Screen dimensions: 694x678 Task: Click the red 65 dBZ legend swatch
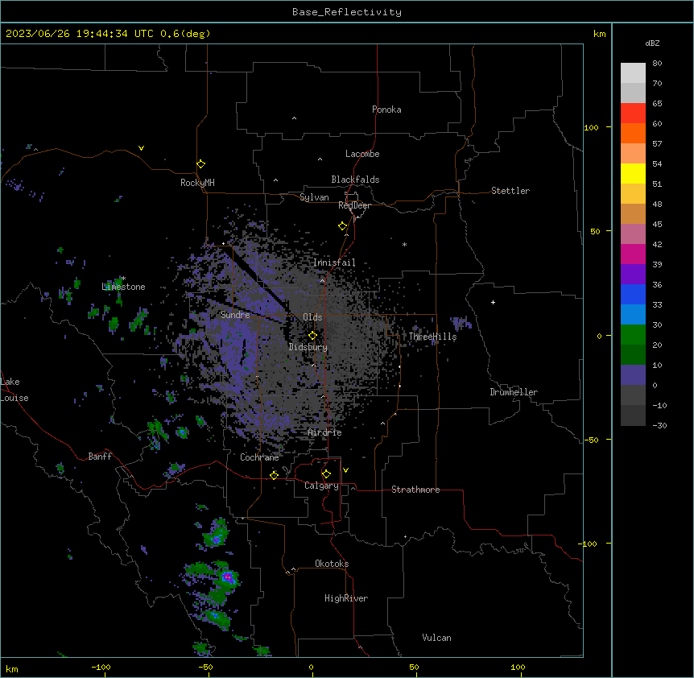coord(633,114)
